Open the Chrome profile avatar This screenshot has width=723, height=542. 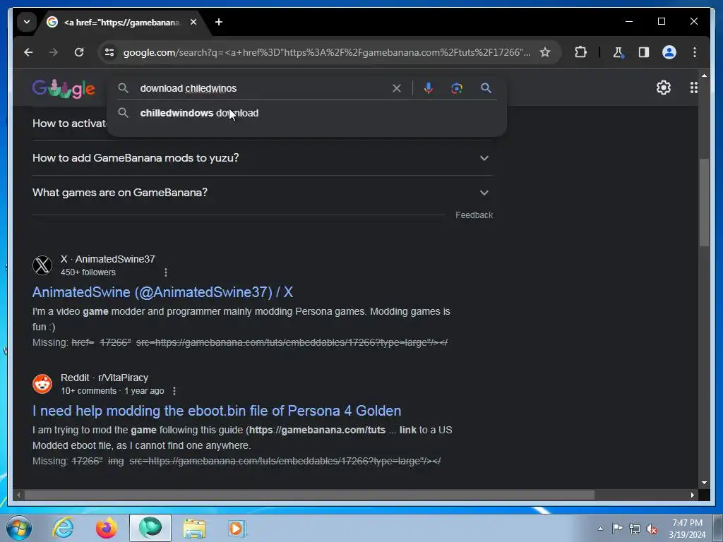[x=669, y=52]
